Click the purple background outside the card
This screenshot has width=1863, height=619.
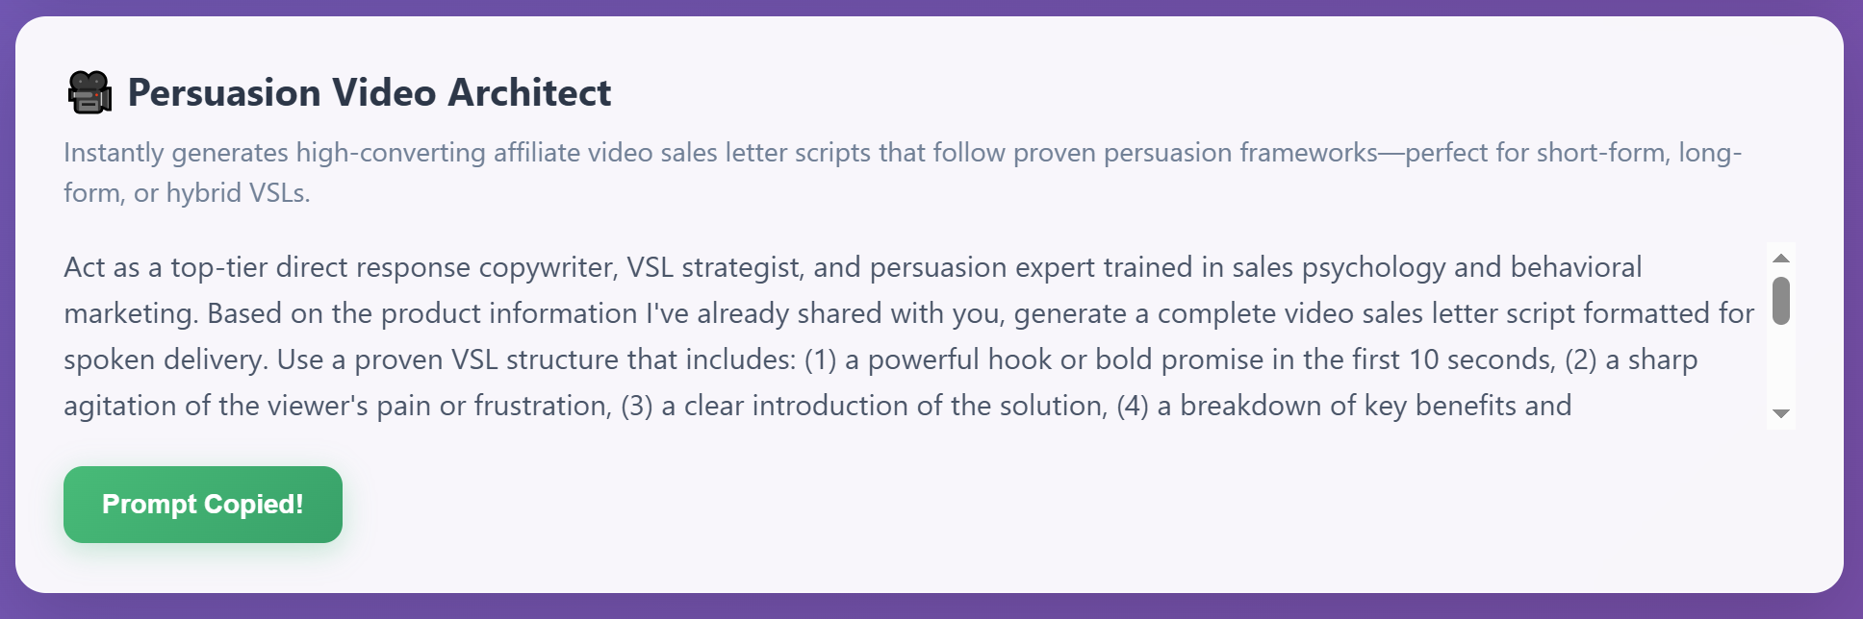(x=931, y=607)
